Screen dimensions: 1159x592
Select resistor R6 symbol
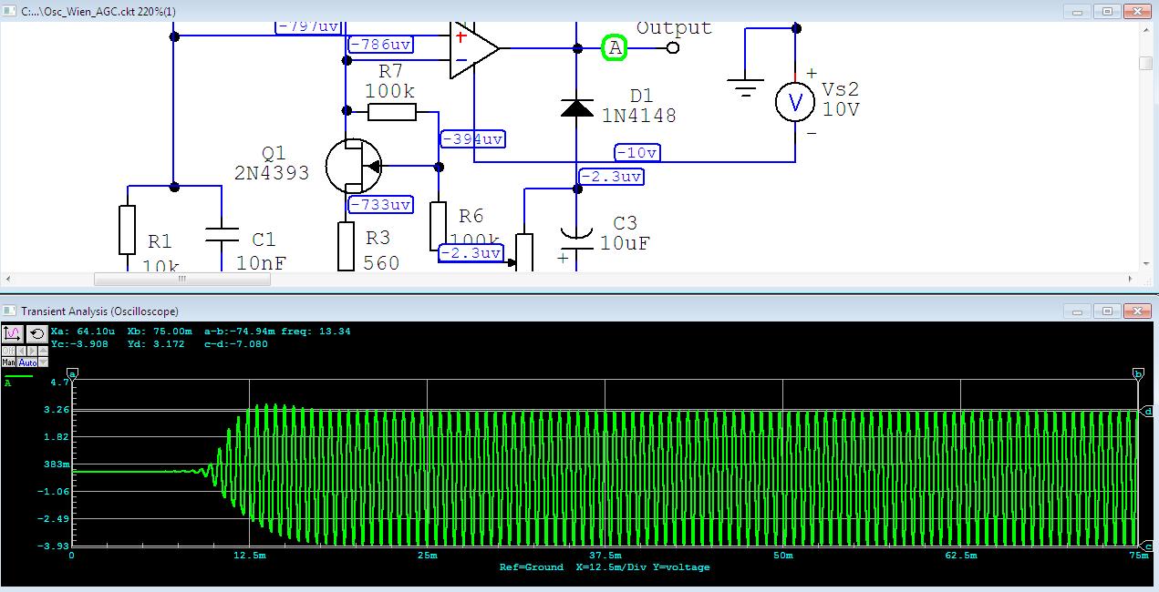(438, 226)
